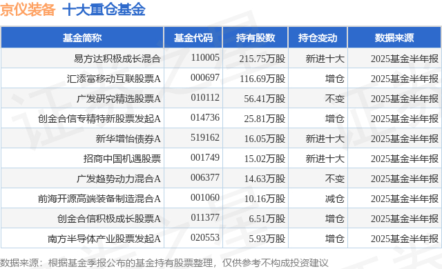Select fund name 南方半导体产业股票发起A
This screenshot has width=442, height=269.
[104, 239]
